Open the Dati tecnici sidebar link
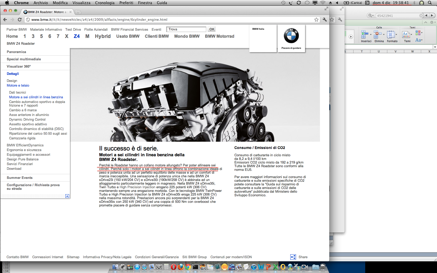This screenshot has width=437, height=273. pos(17,92)
